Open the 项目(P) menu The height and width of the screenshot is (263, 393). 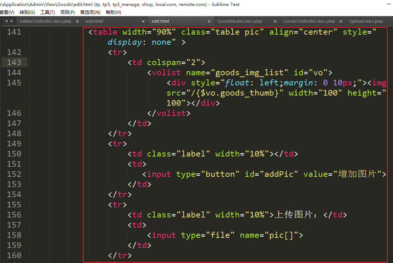[x=67, y=12]
